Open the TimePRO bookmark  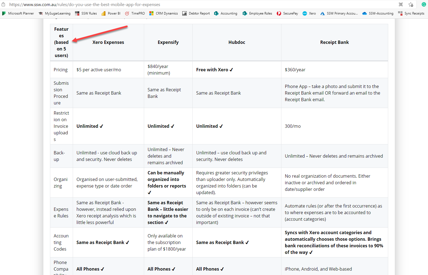click(x=135, y=13)
